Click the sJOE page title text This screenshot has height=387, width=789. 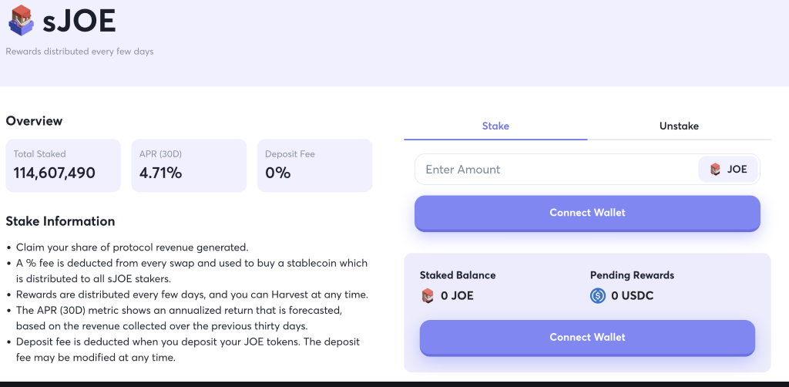pos(79,22)
